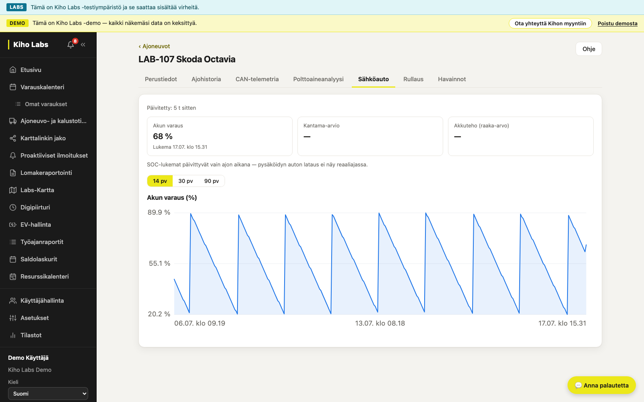This screenshot has width=644, height=402.
Task: Collapse the sidebar with double chevron
Action: [x=83, y=45]
